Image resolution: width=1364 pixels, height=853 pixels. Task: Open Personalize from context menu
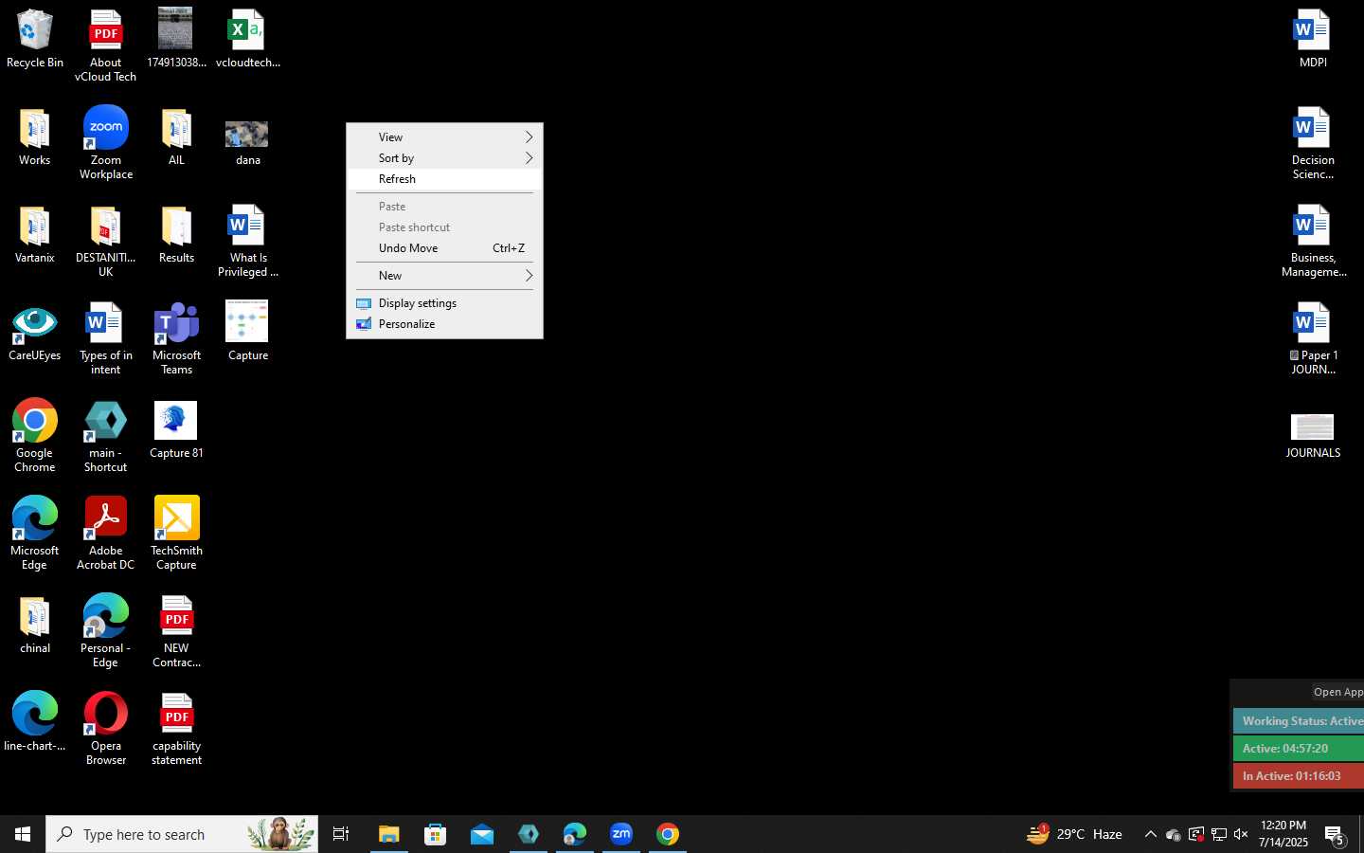[x=444, y=324]
